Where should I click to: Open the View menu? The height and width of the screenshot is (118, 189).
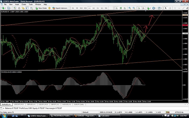(x=11, y=5)
